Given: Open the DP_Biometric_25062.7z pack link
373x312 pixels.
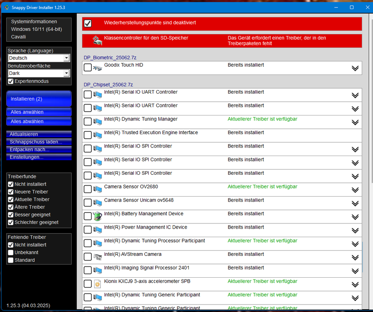Looking at the screenshot, I should point(110,58).
